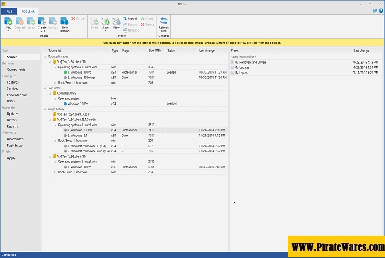Open the FILE menu tab
Image resolution: width=385 pixels, height=258 pixels.
8,11
